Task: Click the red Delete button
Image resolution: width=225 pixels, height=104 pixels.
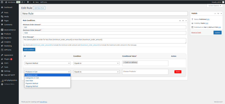Action: pyautogui.click(x=178, y=72)
